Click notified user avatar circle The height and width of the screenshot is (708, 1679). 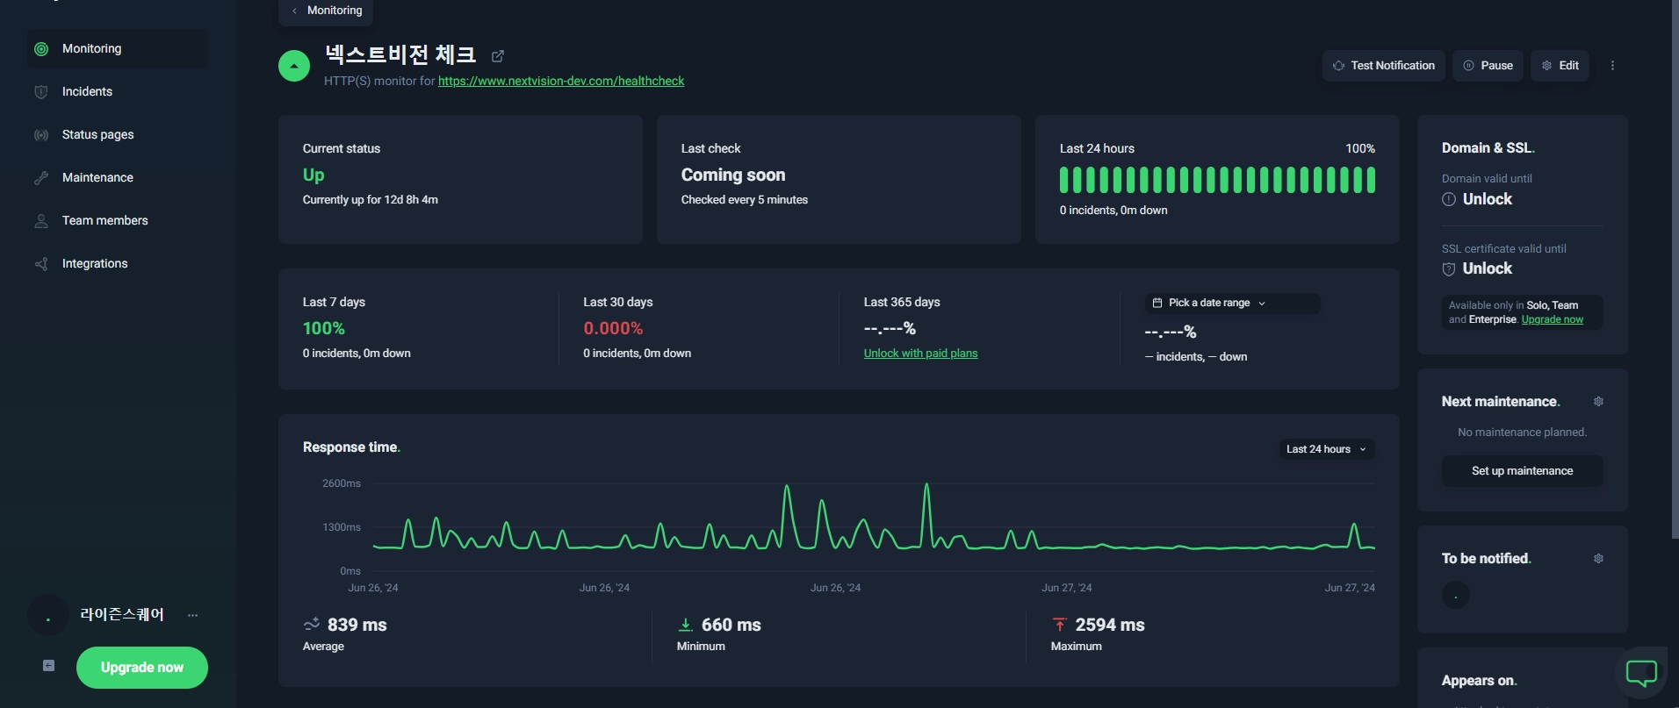click(1455, 595)
